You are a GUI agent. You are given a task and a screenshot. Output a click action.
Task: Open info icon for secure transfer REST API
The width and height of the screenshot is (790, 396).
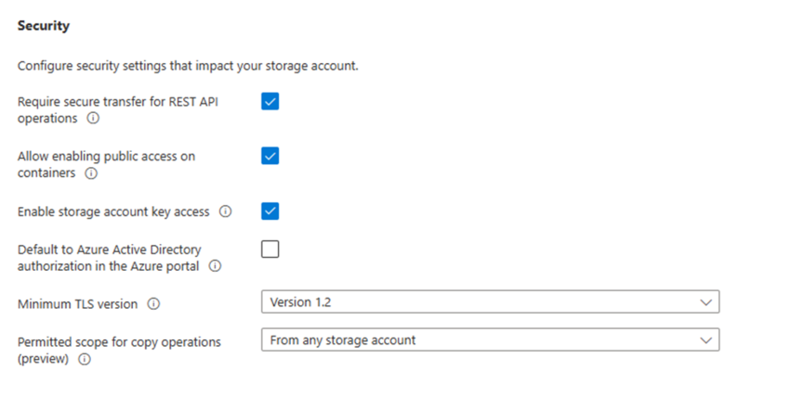click(93, 118)
